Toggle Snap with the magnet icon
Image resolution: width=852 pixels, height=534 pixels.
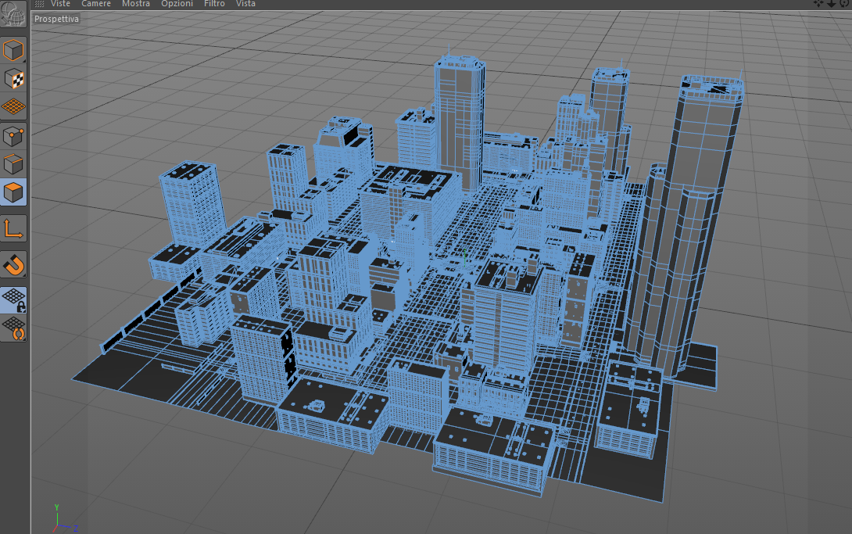(x=13, y=265)
